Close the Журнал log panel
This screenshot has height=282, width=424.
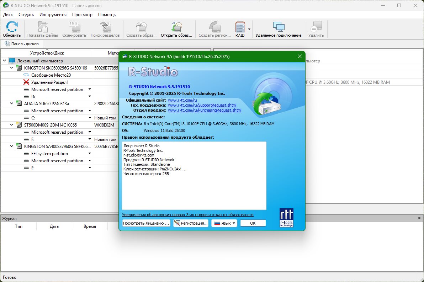click(x=419, y=218)
